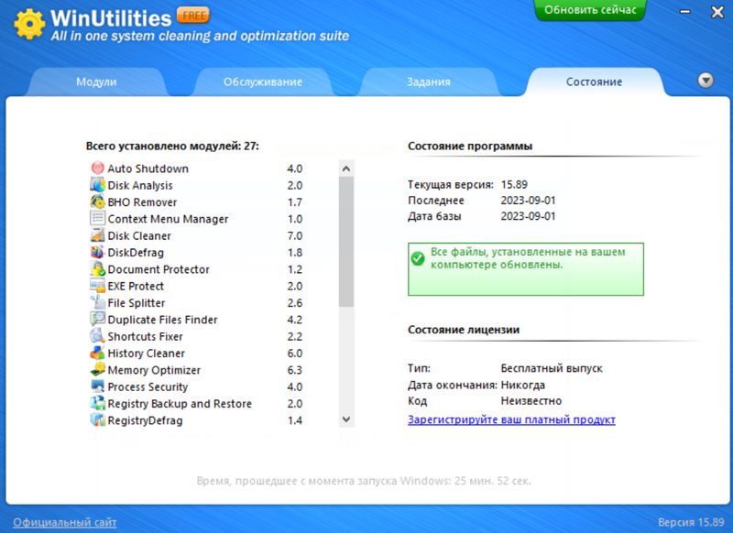Click the Никогда expiration date value
The height and width of the screenshot is (533, 733).
point(522,385)
